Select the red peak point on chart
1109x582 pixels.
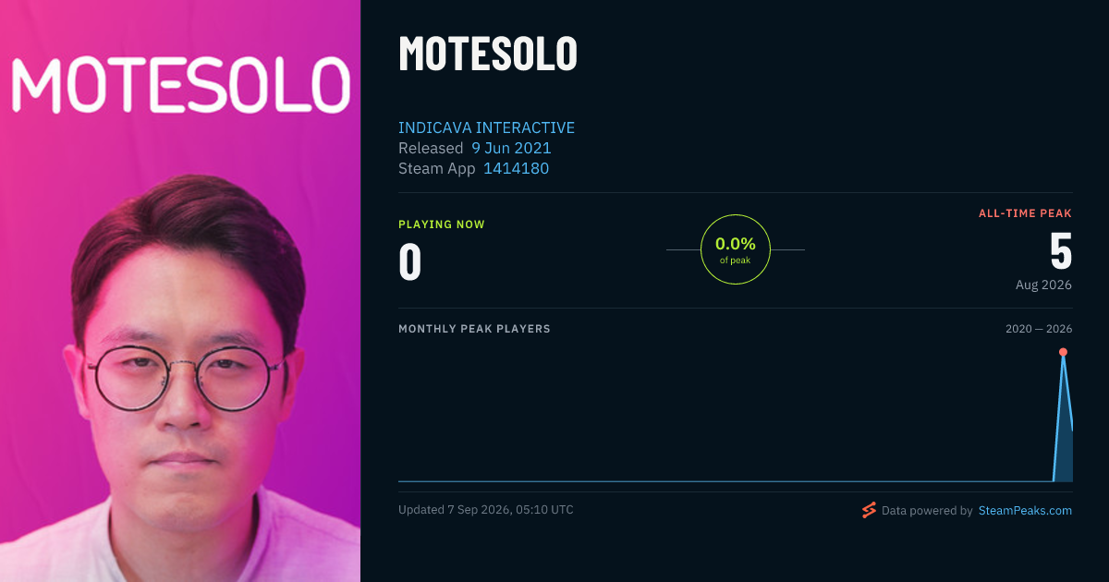coord(1063,352)
